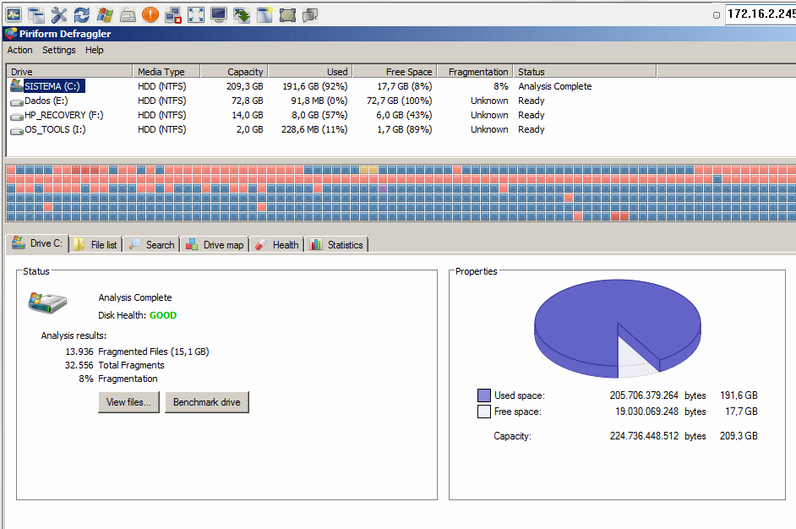Click the '224.736.448.512' capacity bytes value
This screenshot has height=529, width=796.
click(644, 435)
